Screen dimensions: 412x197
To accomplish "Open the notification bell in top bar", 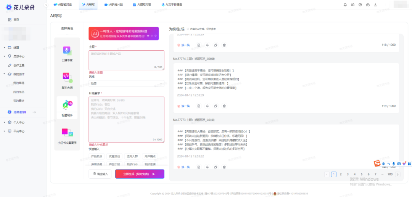I will tap(345, 5).
